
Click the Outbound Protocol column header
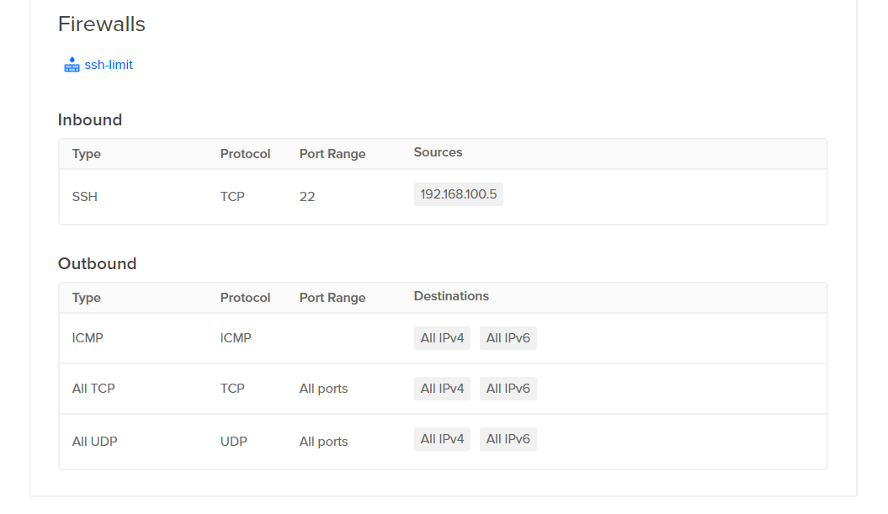click(x=245, y=298)
